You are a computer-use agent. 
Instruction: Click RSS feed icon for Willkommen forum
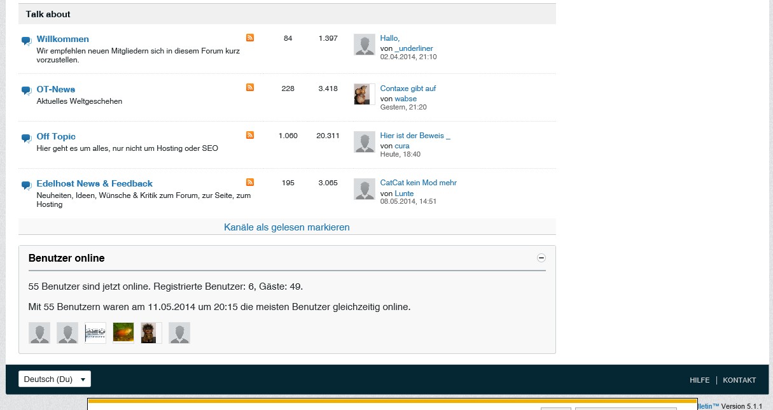pos(250,38)
